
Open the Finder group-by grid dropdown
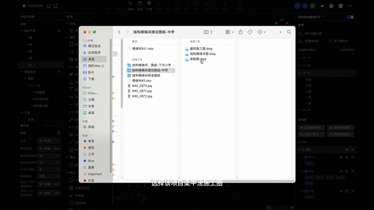pyautogui.click(x=230, y=32)
